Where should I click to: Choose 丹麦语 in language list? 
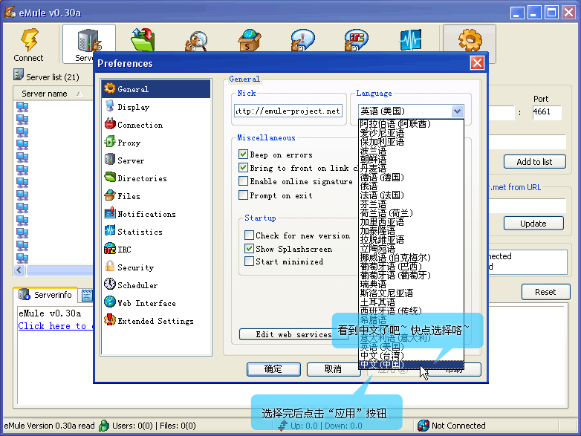point(412,168)
